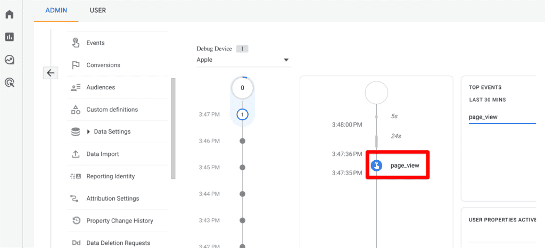Click the Dd Data Deletion Requests icon
This screenshot has width=545, height=248.
pos(76,243)
